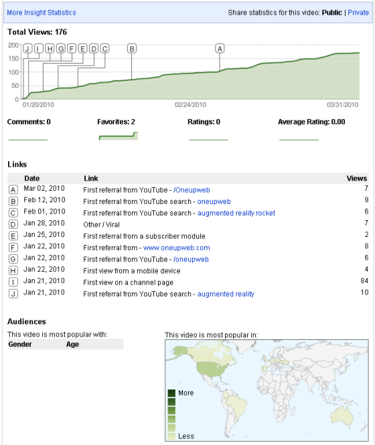Click the Views column header
Image resolution: width=375 pixels, height=445 pixels.
pyautogui.click(x=356, y=178)
